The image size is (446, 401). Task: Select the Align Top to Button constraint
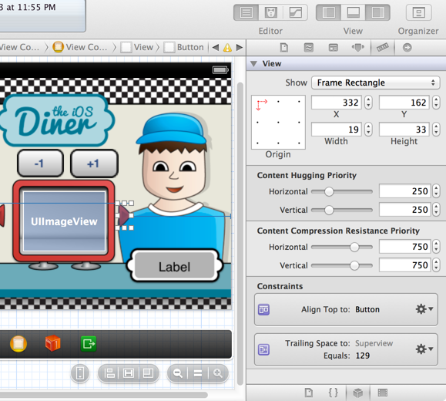pyautogui.click(x=346, y=309)
